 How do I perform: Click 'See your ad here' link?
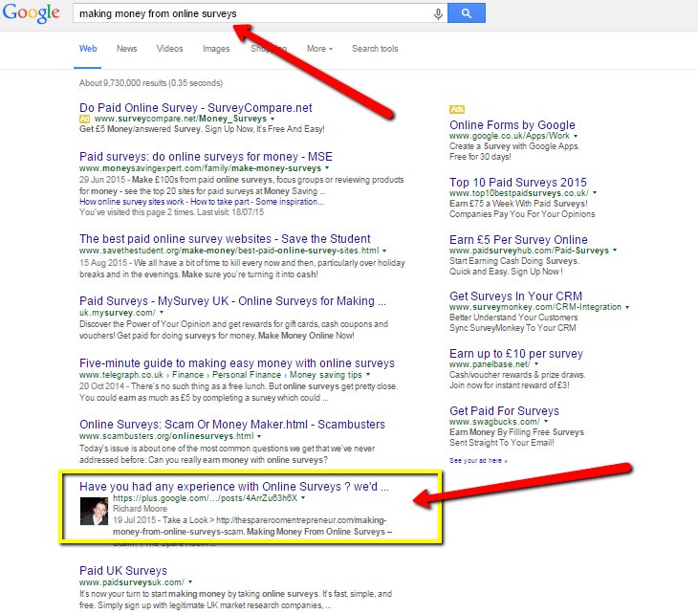pyautogui.click(x=478, y=461)
